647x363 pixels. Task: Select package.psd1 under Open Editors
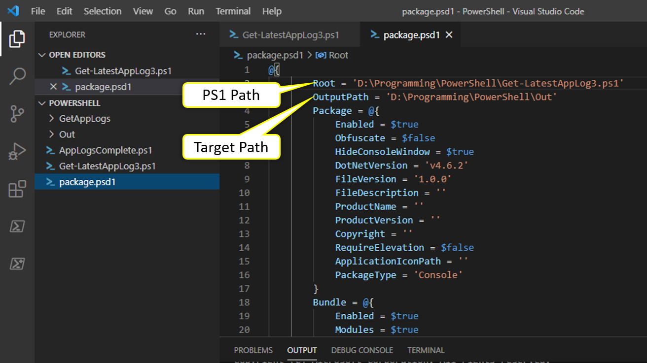[103, 87]
